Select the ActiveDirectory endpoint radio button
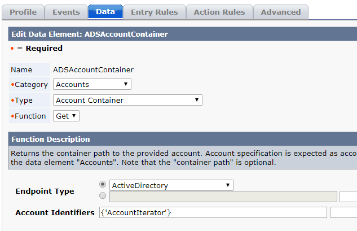 tap(103, 184)
